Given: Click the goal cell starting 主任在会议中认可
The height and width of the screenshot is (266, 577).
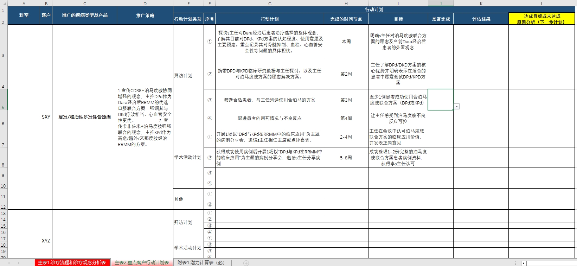Looking at the screenshot, I should tap(398, 137).
